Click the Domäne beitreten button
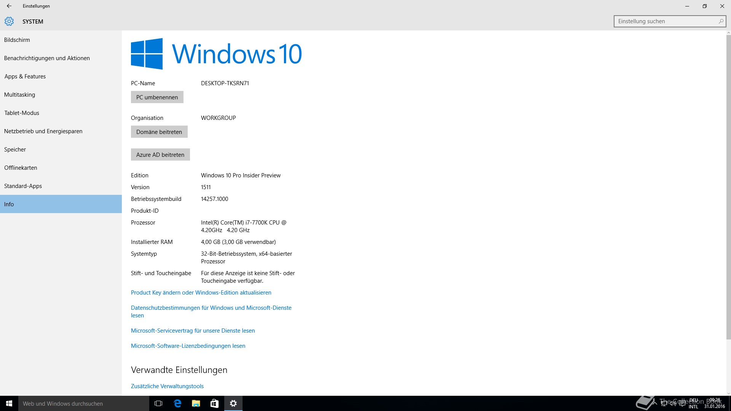 159,132
